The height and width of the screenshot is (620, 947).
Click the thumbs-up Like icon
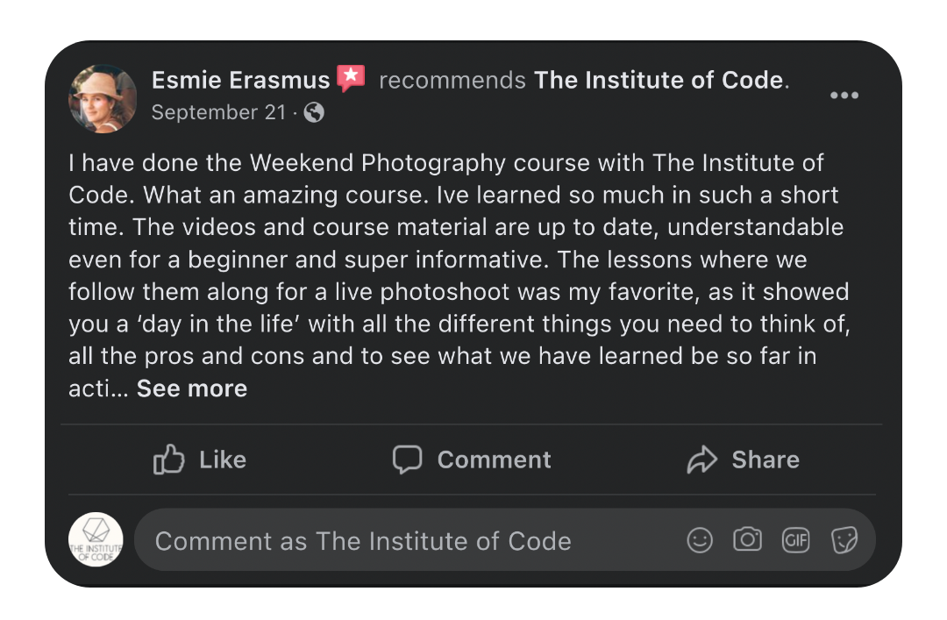168,460
